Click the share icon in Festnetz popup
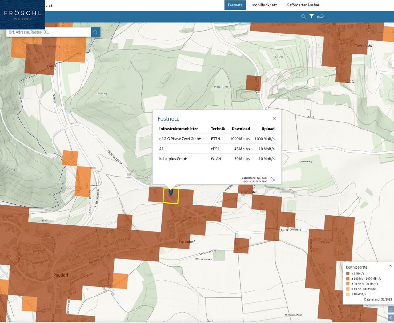 [x=273, y=180]
